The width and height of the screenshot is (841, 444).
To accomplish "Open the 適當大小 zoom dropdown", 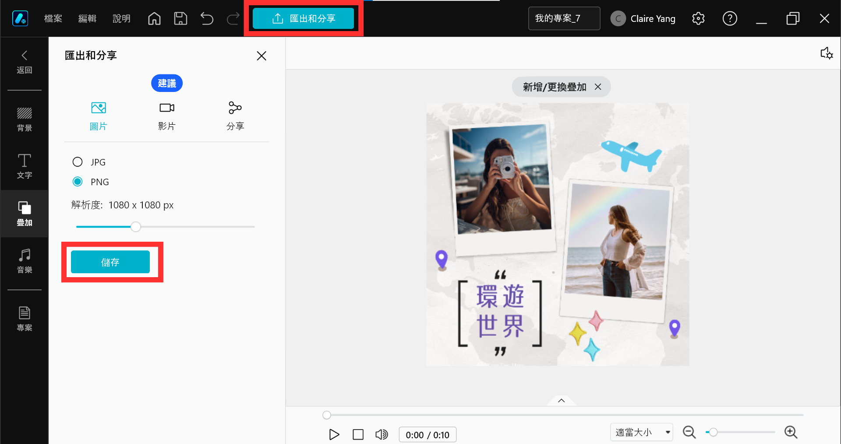I will point(641,432).
